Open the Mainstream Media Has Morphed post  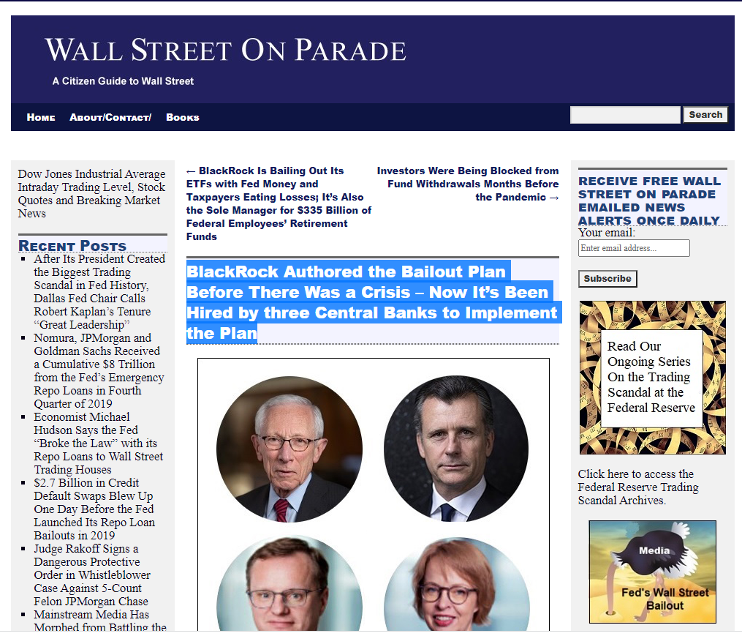point(100,621)
